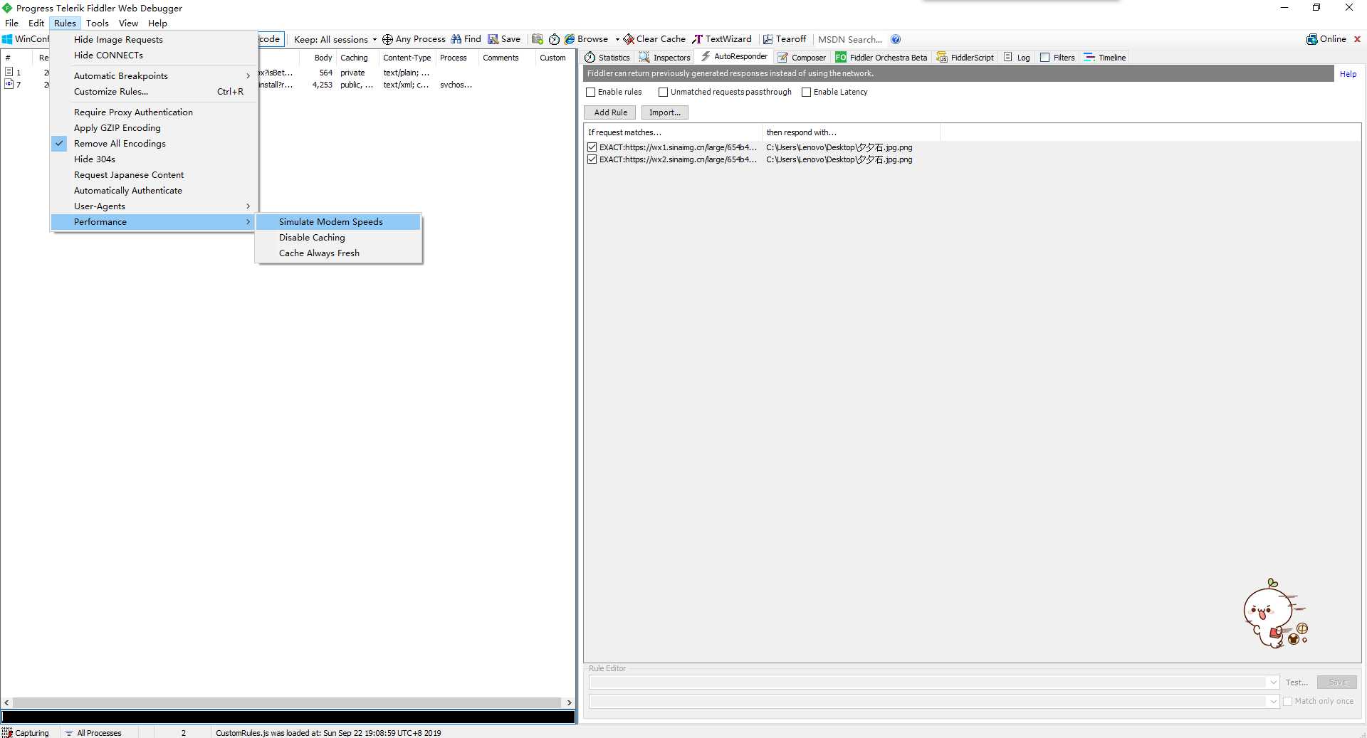Click the 'Add Rule' button
Viewport: 1367px width, 738px height.
[x=611, y=112]
